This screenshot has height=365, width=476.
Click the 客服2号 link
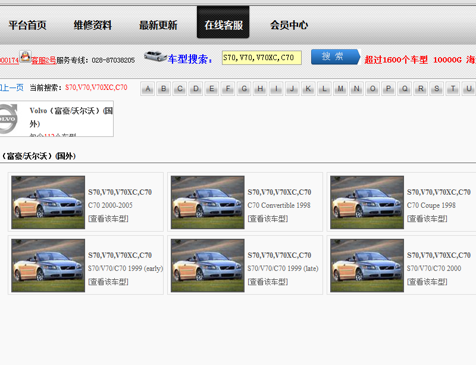[43, 61]
